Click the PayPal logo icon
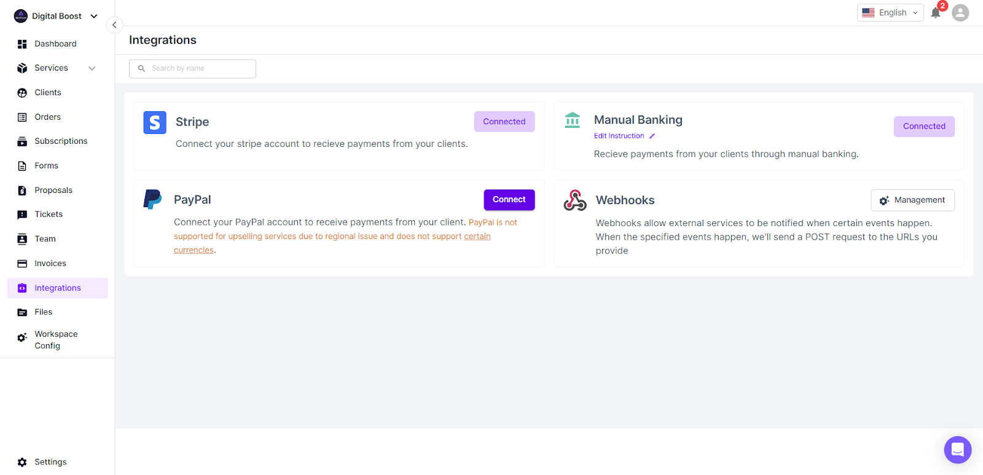The height and width of the screenshot is (475, 983). pyautogui.click(x=152, y=200)
